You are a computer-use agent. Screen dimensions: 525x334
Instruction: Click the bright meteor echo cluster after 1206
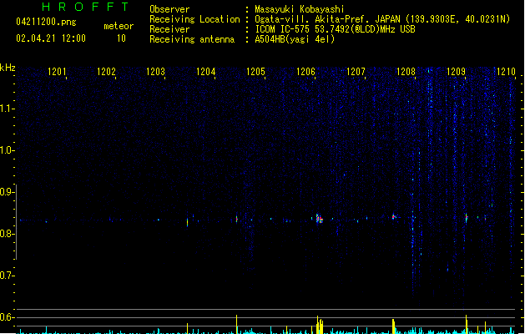(x=319, y=219)
